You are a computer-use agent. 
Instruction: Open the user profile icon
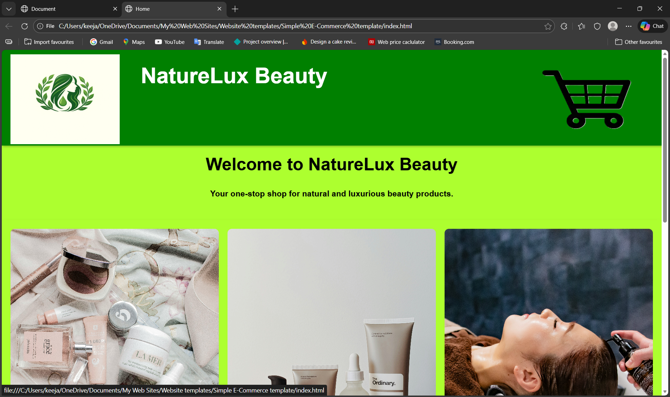(x=613, y=26)
